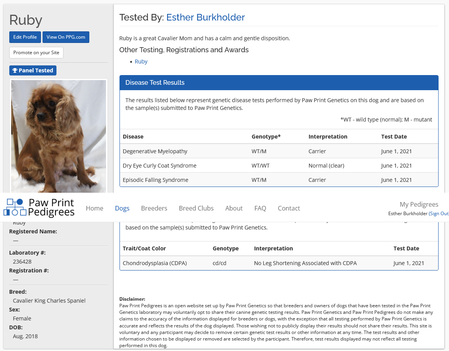449x351 pixels.
Task: Navigate to Breed Clubs
Action: [196, 208]
